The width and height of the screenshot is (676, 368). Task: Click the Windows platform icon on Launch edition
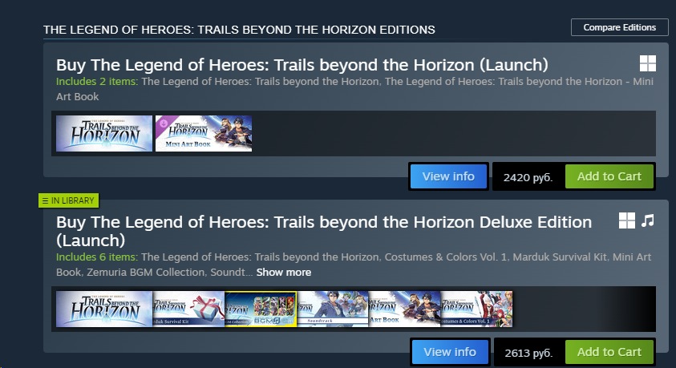tap(648, 63)
